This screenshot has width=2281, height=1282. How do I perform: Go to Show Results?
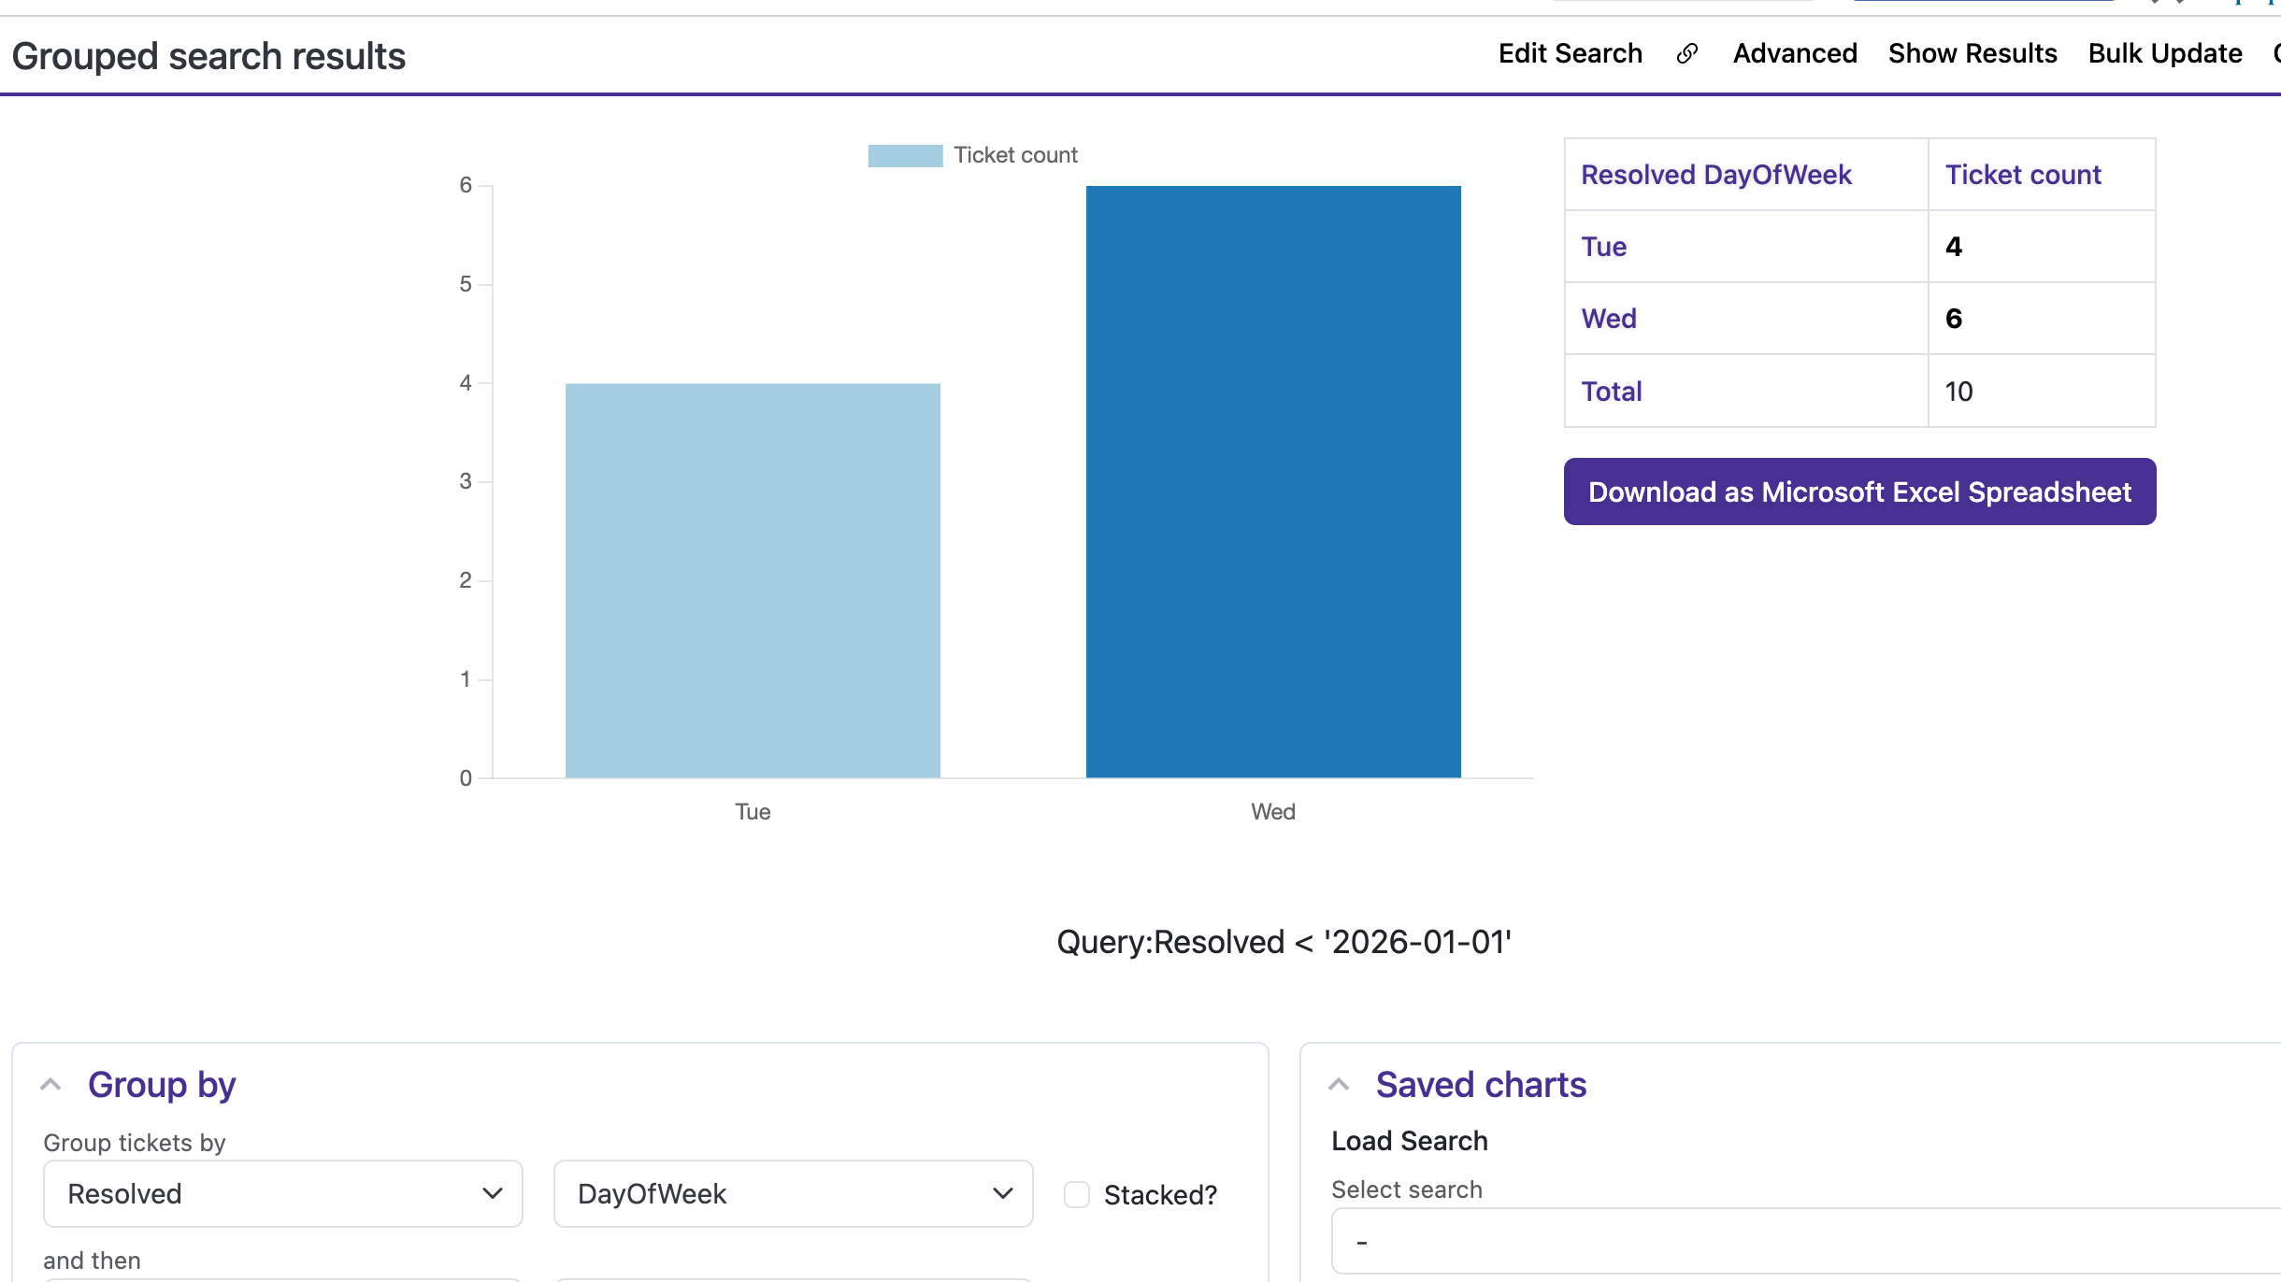click(1973, 54)
